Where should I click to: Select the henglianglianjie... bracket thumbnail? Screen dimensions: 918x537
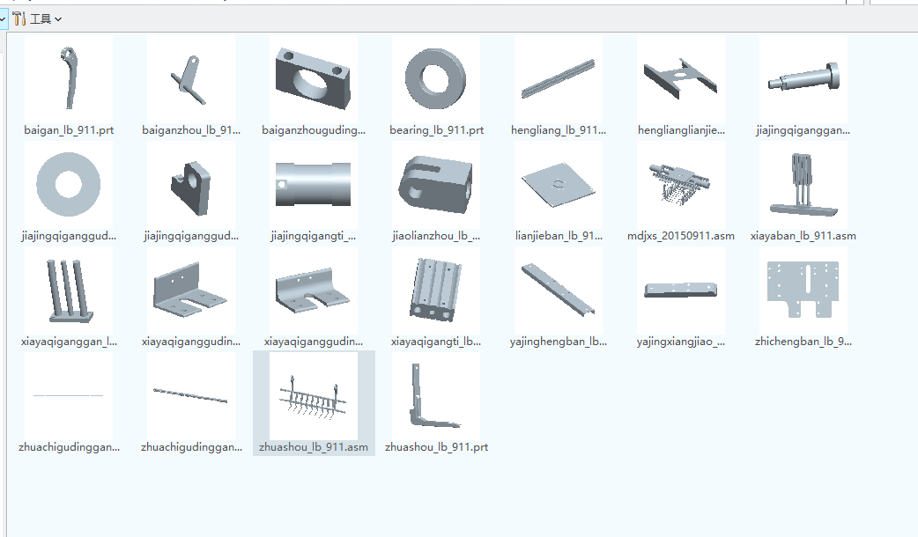(681, 79)
